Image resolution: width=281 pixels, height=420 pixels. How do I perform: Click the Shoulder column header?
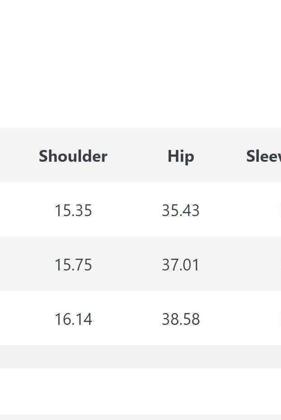click(73, 156)
